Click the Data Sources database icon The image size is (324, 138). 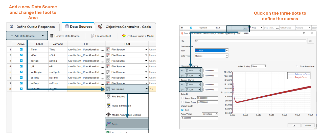[x=67, y=26]
